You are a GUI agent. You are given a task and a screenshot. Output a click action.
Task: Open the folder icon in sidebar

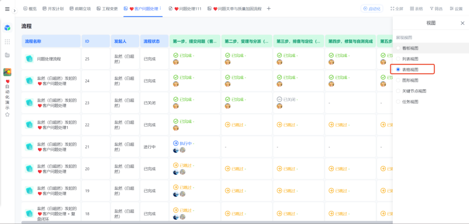pyautogui.click(x=7, y=55)
